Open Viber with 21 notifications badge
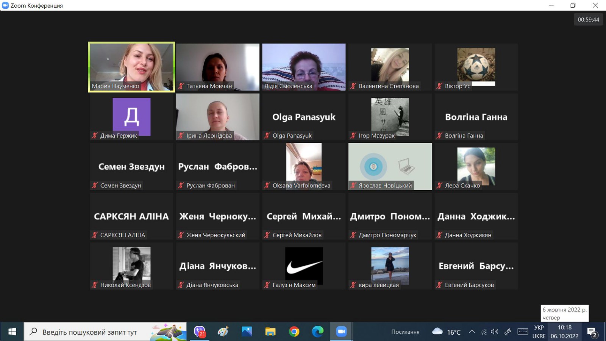Screen dimensions: 606x341 (x=200, y=332)
